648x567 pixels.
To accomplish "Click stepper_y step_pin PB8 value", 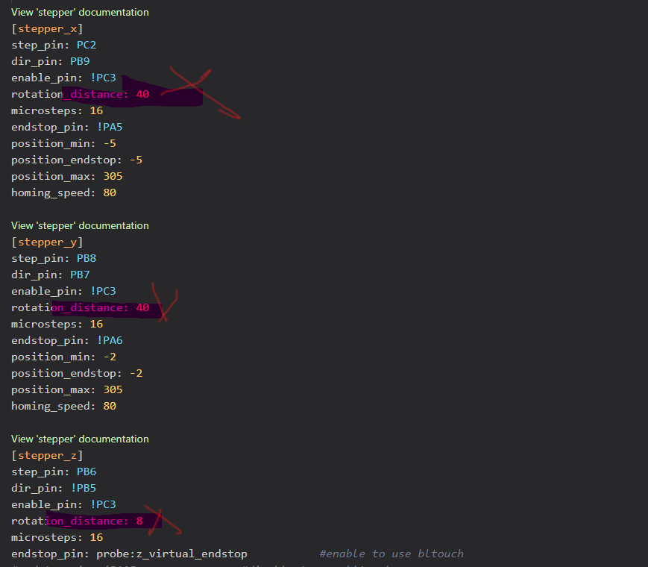I will click(86, 258).
